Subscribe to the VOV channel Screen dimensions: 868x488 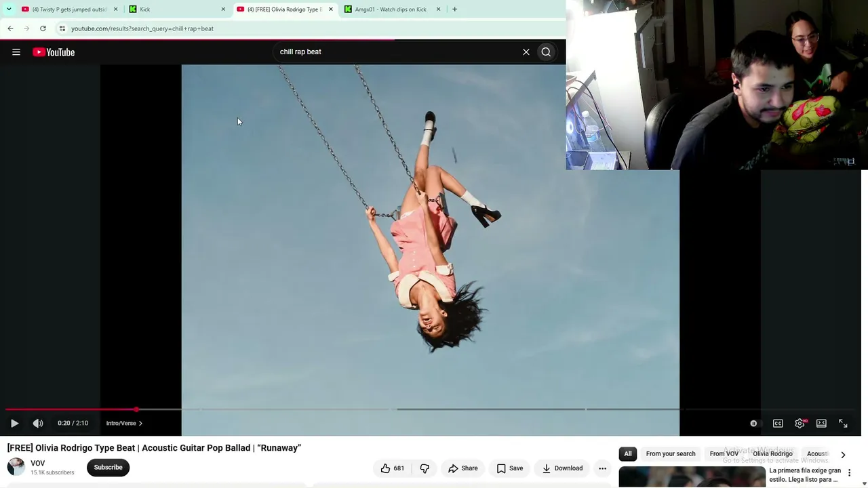tap(108, 467)
